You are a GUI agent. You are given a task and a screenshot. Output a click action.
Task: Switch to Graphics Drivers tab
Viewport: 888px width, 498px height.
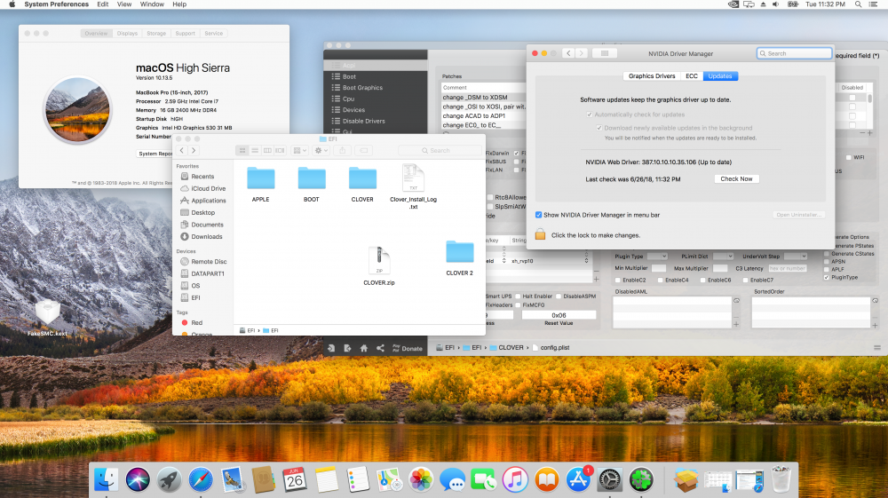tap(652, 75)
